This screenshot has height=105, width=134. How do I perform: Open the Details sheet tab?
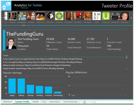(36, 102)
